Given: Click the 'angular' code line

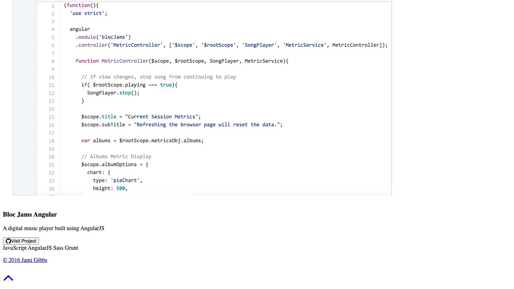Looking at the screenshot, I should pyautogui.click(x=80, y=29).
